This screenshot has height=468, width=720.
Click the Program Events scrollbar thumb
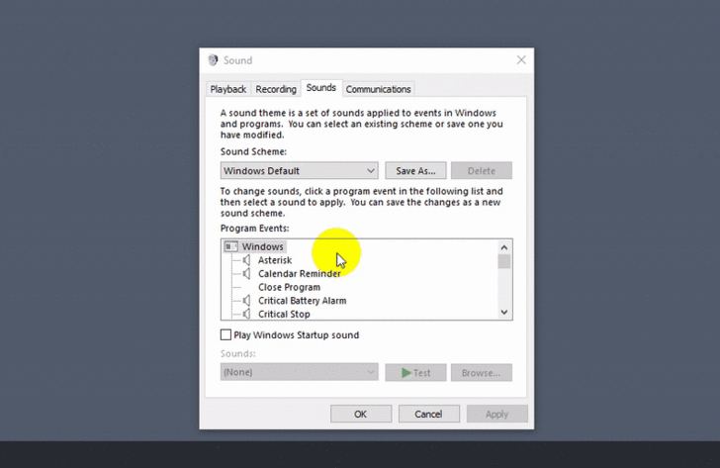click(504, 261)
